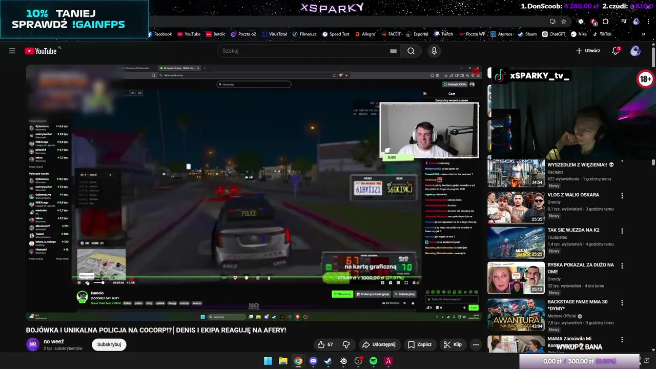This screenshot has height=369, width=656.
Task: Open Steam from the taskbar
Action: point(328,361)
